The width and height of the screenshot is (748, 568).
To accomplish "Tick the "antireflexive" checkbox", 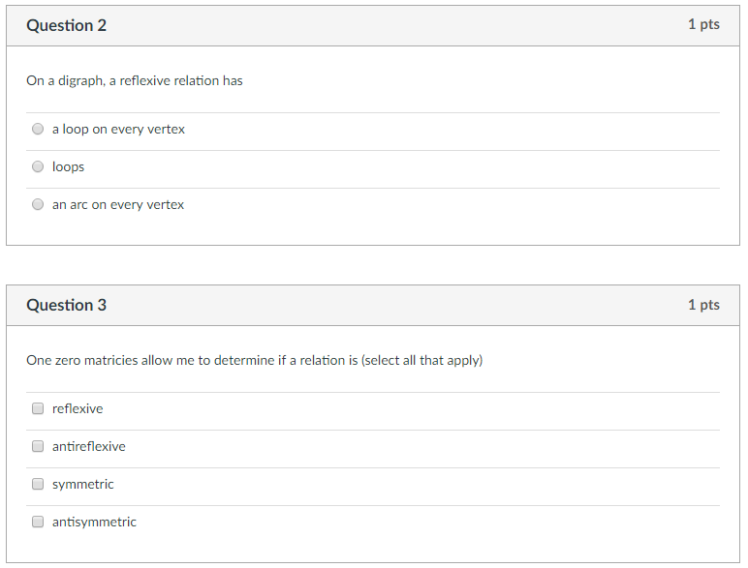I will point(38,446).
